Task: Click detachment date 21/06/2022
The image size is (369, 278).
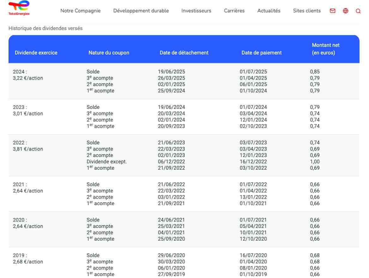Action: point(171,185)
